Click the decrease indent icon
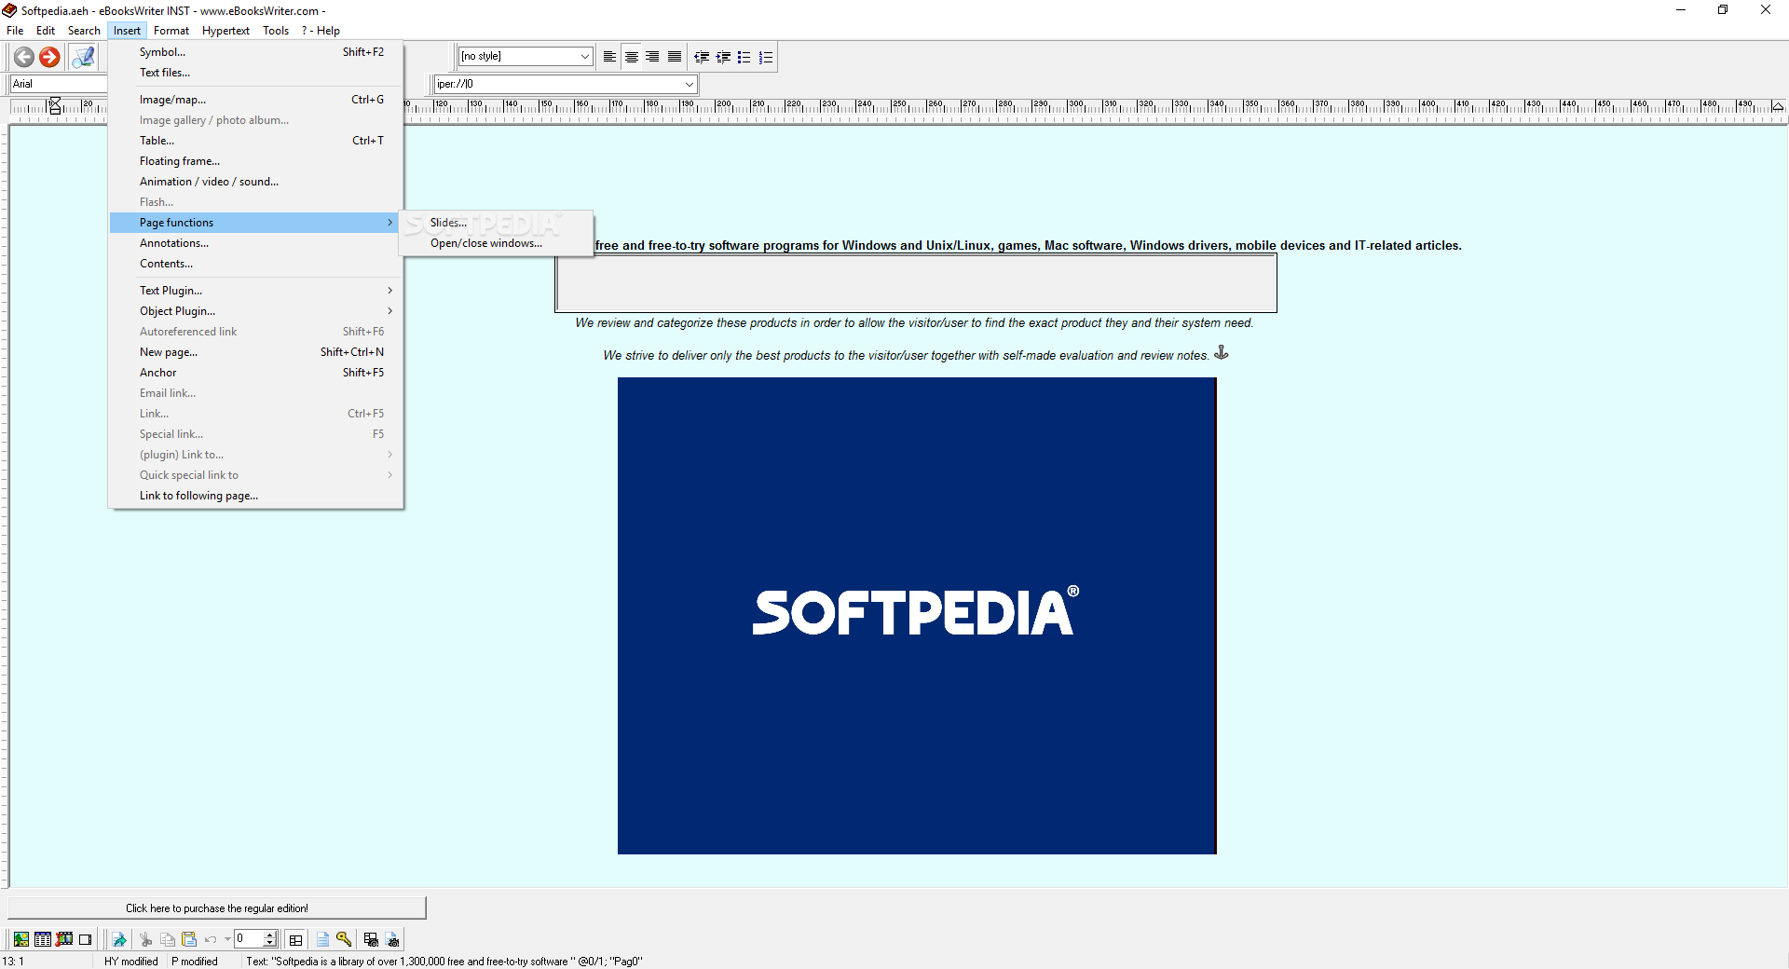 coord(702,57)
